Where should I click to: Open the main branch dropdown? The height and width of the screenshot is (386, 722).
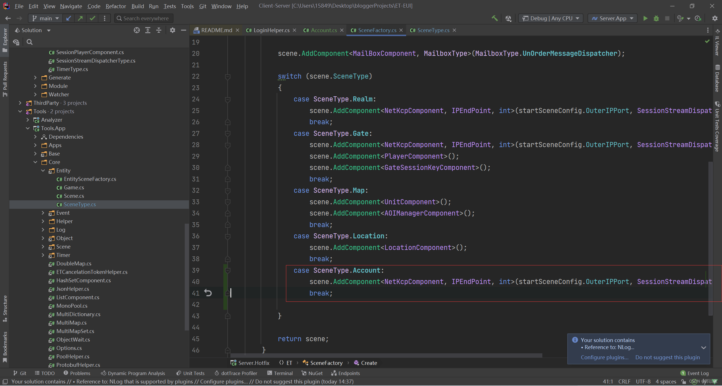(x=45, y=18)
